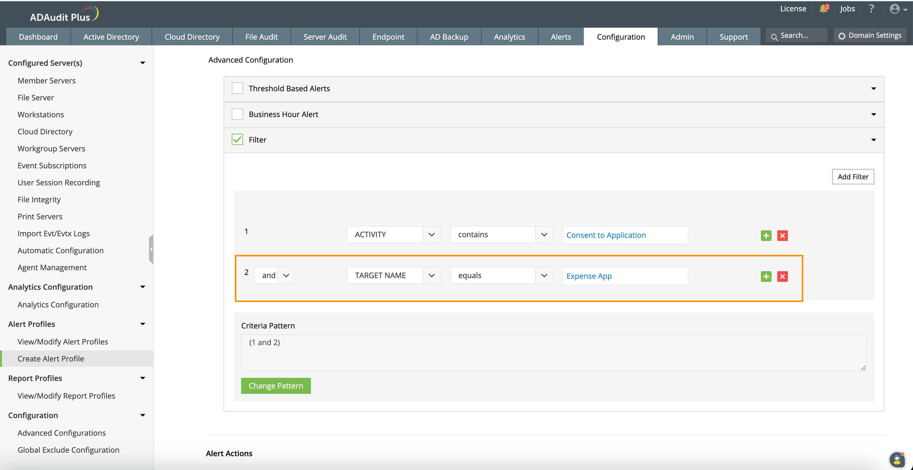Open the help question mark icon

point(871,9)
